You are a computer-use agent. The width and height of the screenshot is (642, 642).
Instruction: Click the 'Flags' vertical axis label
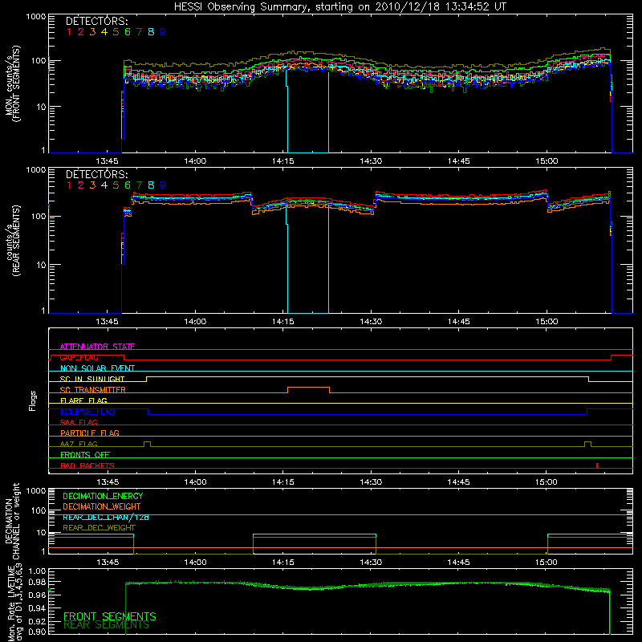33,400
